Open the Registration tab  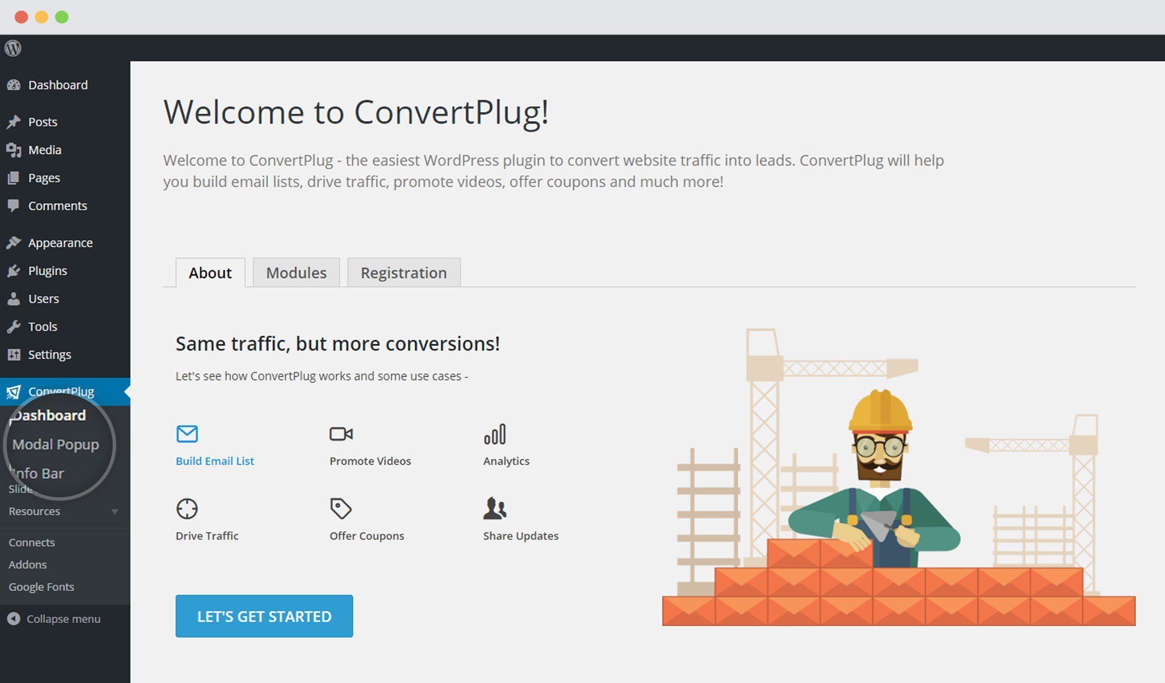(x=403, y=273)
